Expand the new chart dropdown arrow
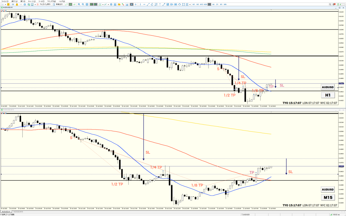 click(5, 5)
